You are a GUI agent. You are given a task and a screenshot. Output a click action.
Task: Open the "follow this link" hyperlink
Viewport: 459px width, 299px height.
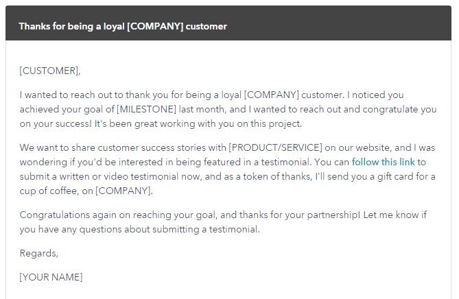[383, 162]
